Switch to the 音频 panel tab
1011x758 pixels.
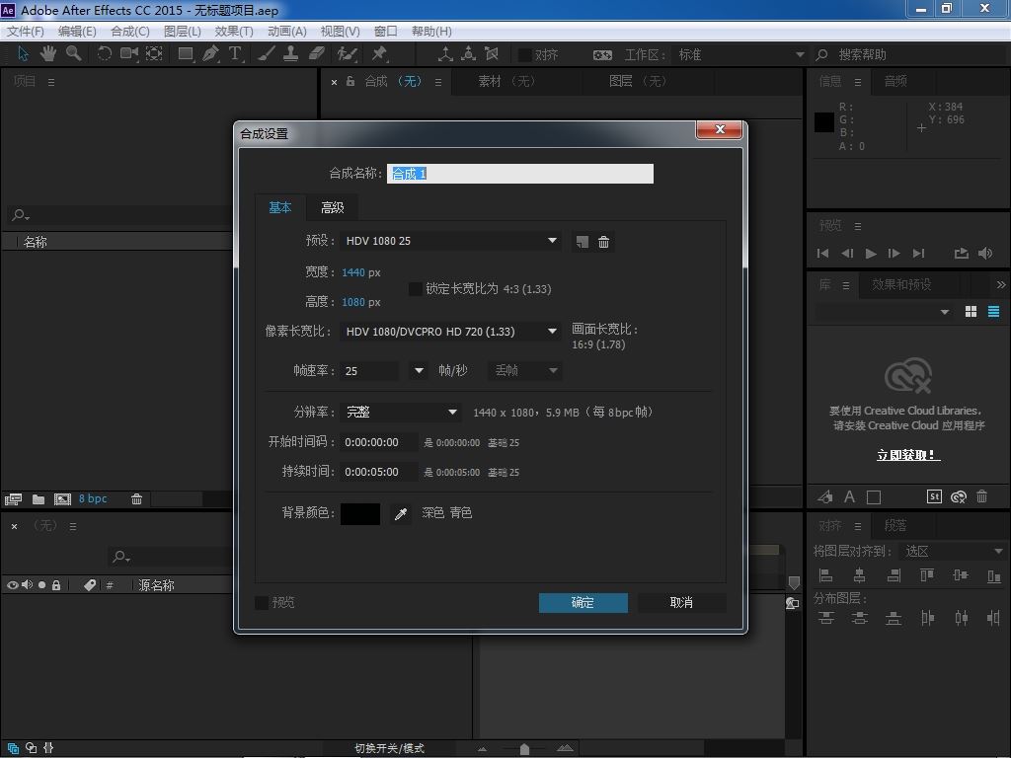[895, 81]
